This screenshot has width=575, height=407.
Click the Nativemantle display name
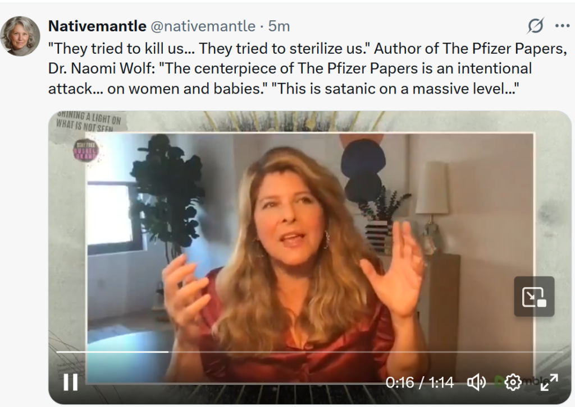(97, 26)
